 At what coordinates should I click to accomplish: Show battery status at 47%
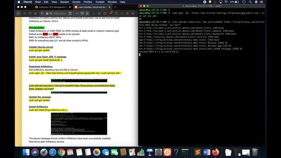234,2
